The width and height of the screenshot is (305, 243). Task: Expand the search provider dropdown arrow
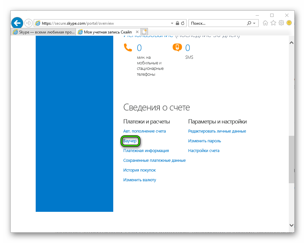pyautogui.click(x=254, y=23)
